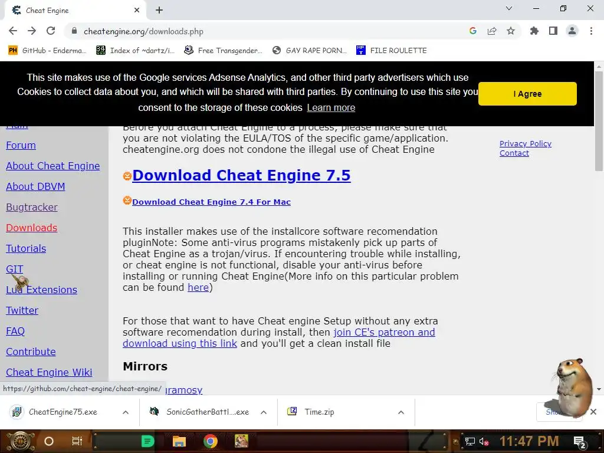The image size is (604, 453).
Task: Go forward in browser history
Action: [32, 31]
